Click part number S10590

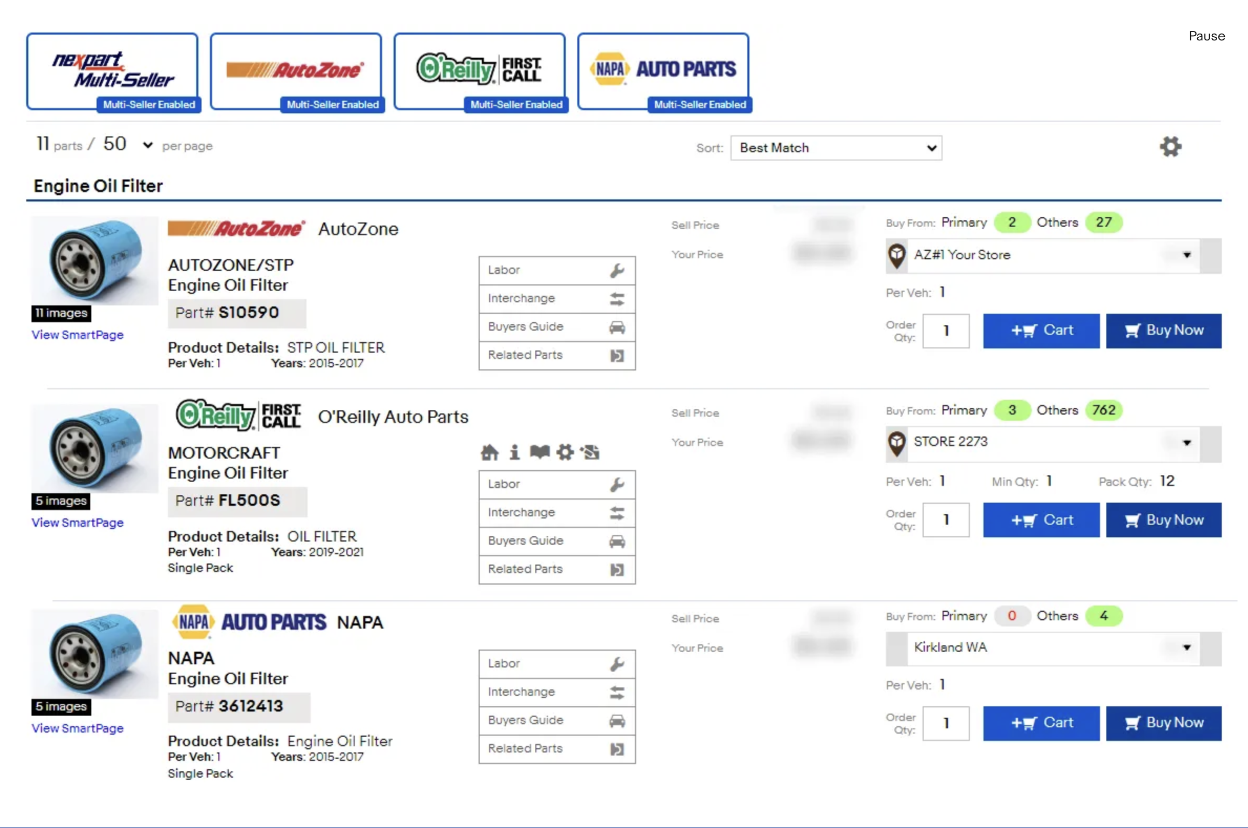click(x=249, y=313)
